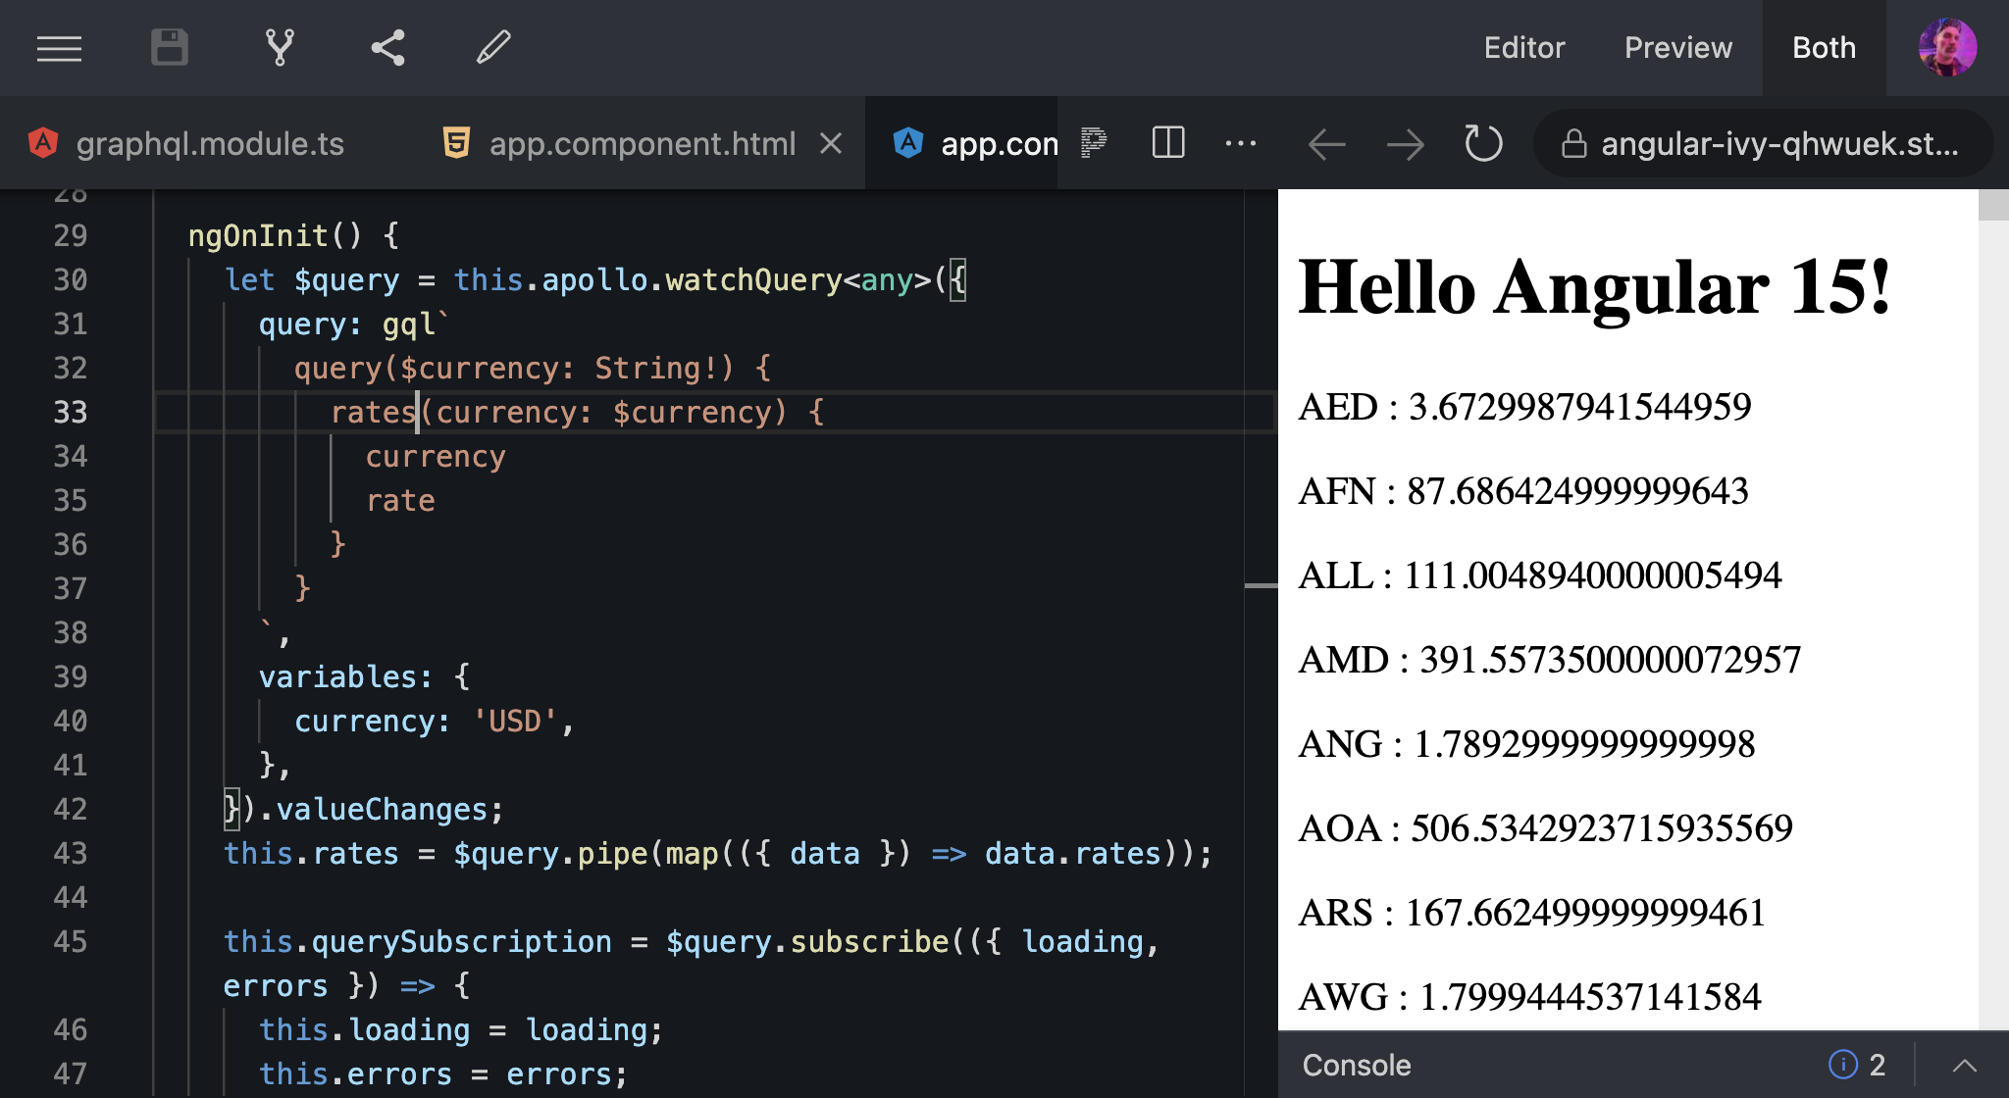Click the share project icon
Viewport: 2009px width, 1098px height.
click(388, 48)
